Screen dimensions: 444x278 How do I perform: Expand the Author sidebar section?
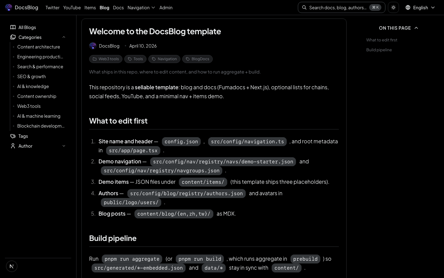64,146
